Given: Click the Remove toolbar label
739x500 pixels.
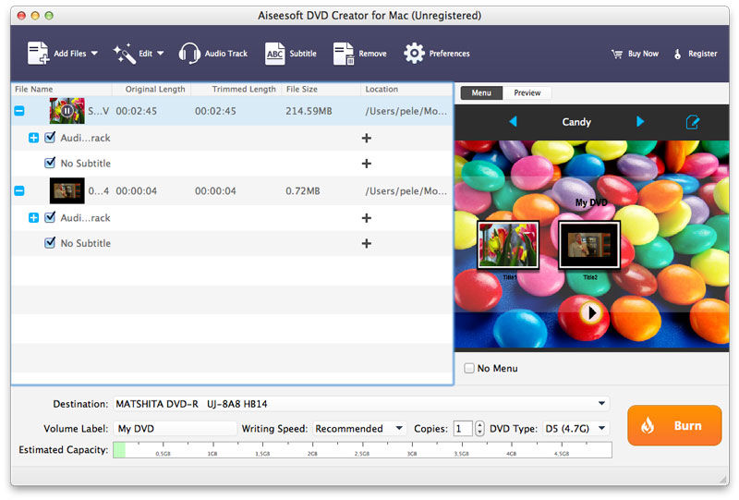Looking at the screenshot, I should pyautogui.click(x=372, y=54).
